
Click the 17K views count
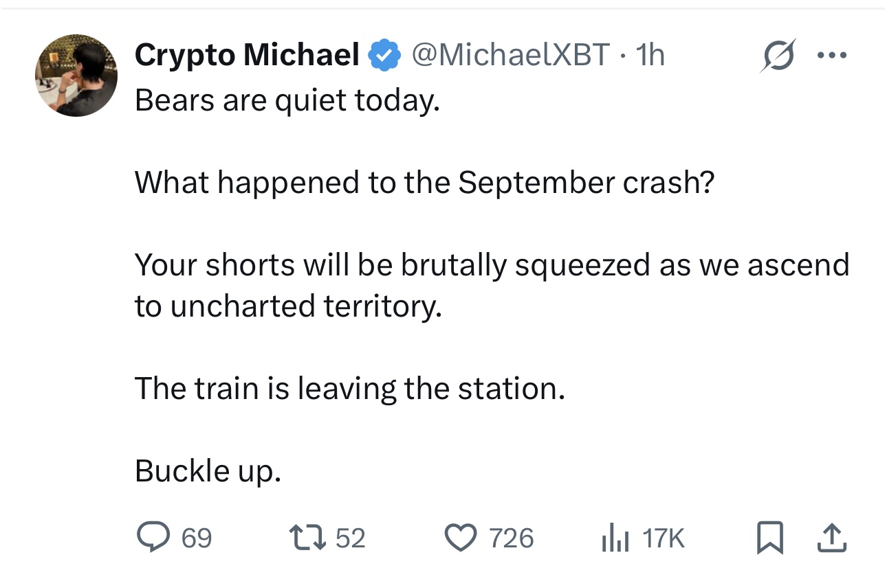[x=664, y=538]
